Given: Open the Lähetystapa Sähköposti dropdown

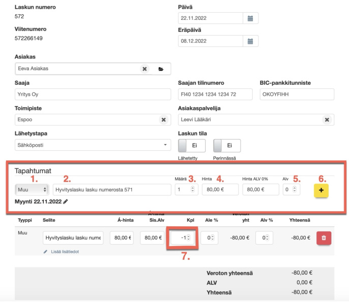Looking at the screenshot, I should (x=93, y=145).
